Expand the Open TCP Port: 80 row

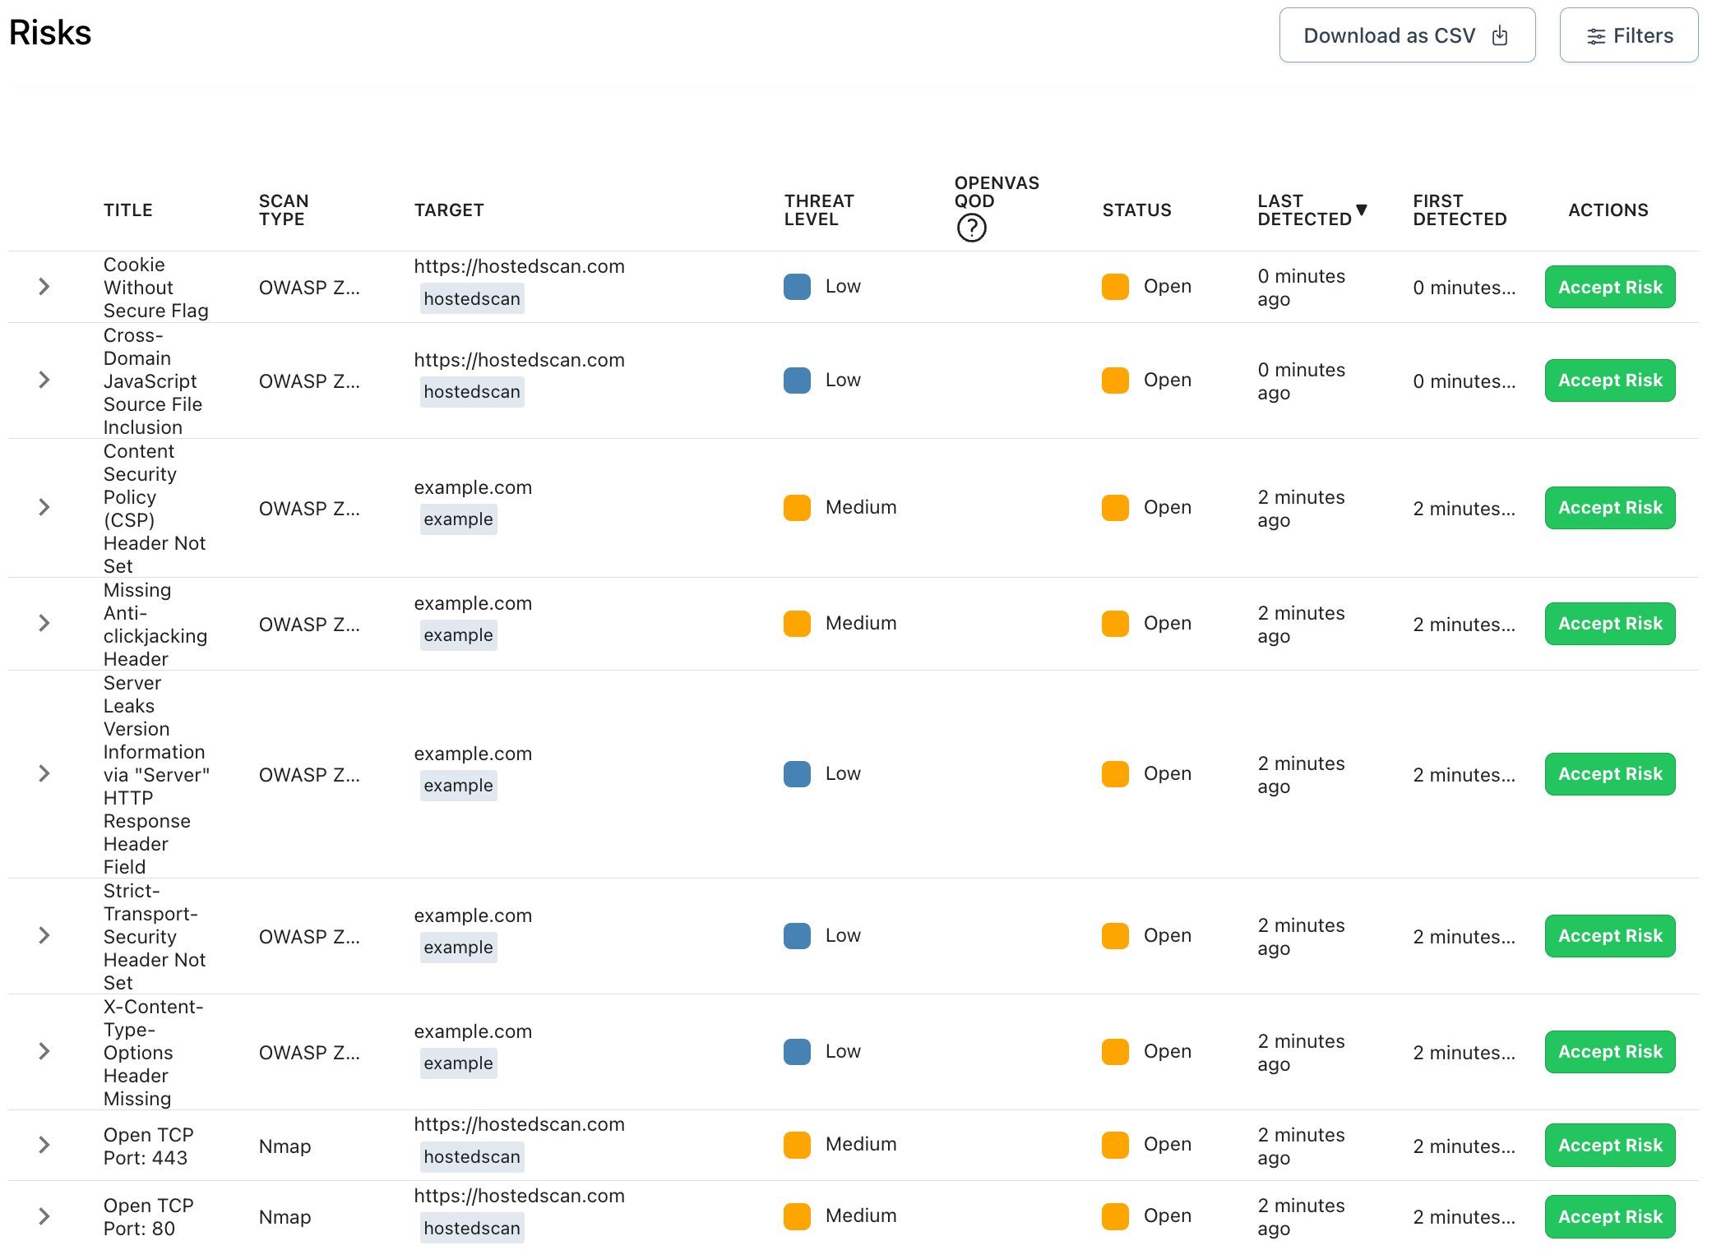(44, 1216)
